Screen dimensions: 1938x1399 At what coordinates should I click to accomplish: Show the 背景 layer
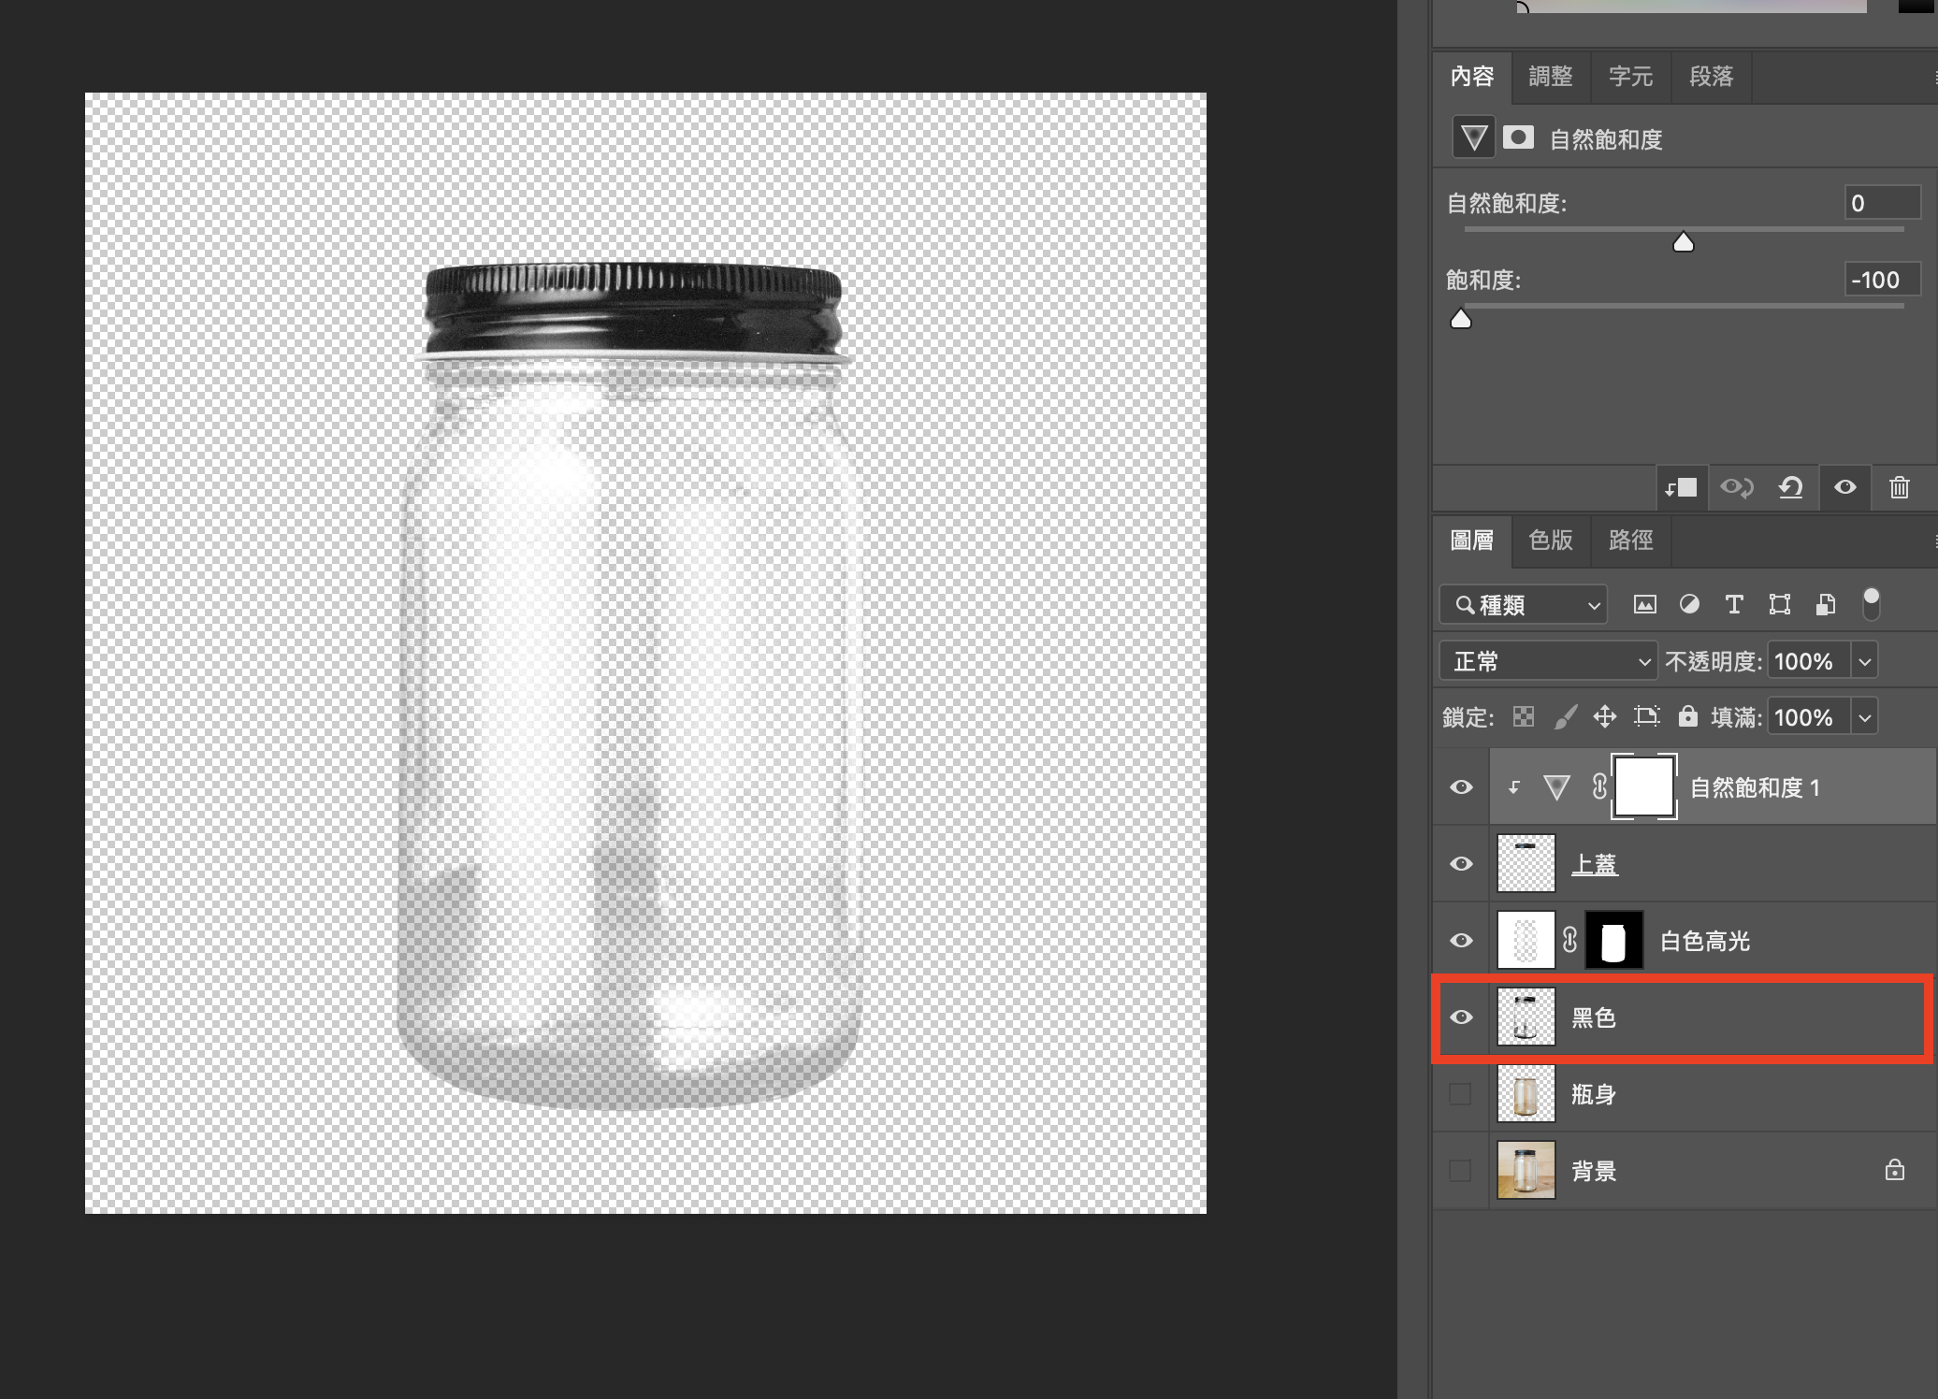(1460, 1171)
